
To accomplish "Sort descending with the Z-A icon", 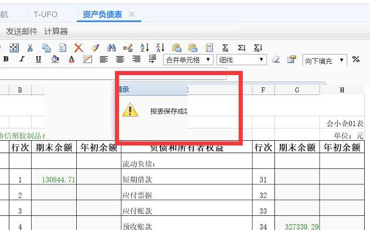I will [x=160, y=48].
